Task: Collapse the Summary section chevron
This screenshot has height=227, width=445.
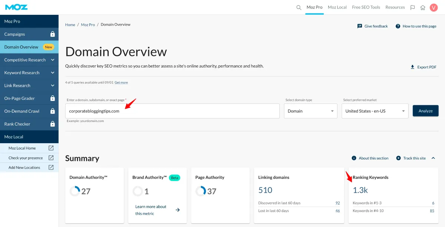Action: (x=433, y=158)
